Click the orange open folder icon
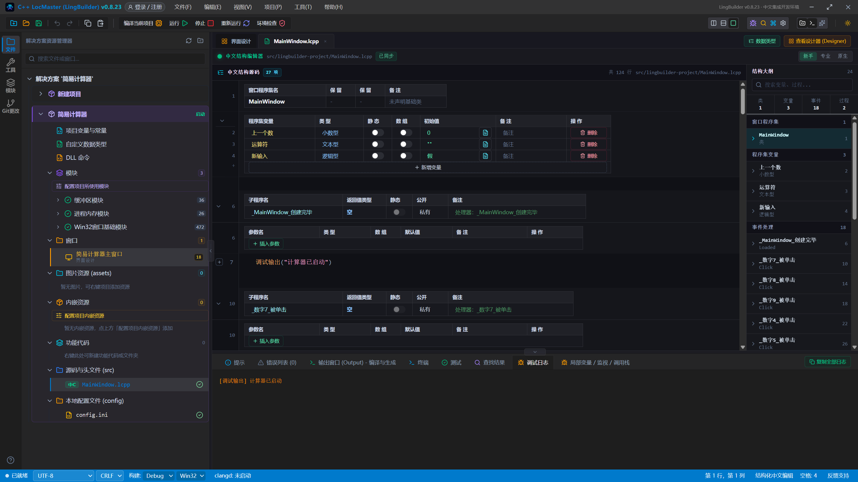 pyautogui.click(x=26, y=23)
